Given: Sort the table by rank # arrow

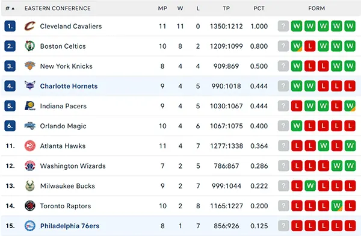Looking at the screenshot, I should point(10,8).
